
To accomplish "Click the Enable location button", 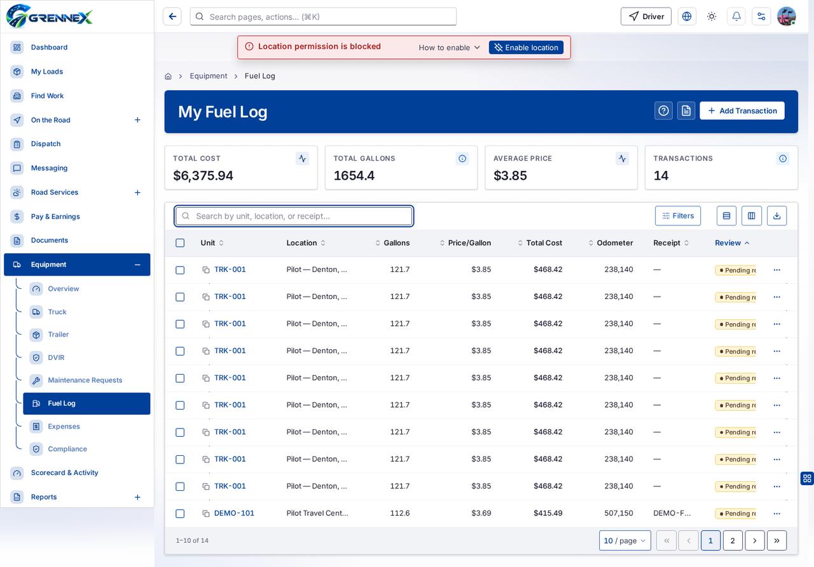I will (x=526, y=48).
